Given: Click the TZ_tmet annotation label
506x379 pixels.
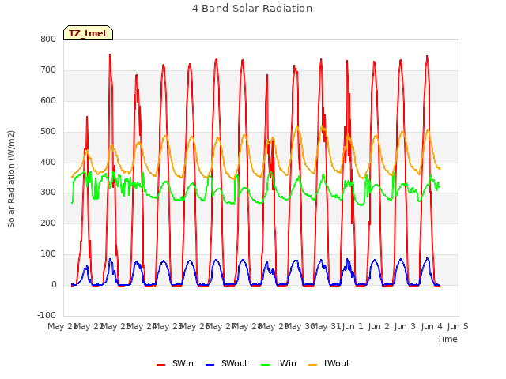Looking at the screenshot, I should (88, 33).
